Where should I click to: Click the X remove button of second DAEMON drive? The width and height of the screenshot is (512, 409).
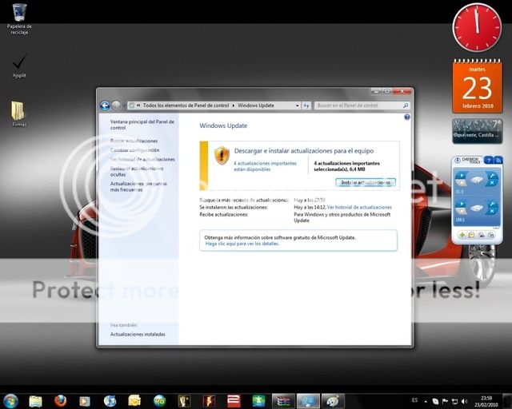(x=492, y=212)
